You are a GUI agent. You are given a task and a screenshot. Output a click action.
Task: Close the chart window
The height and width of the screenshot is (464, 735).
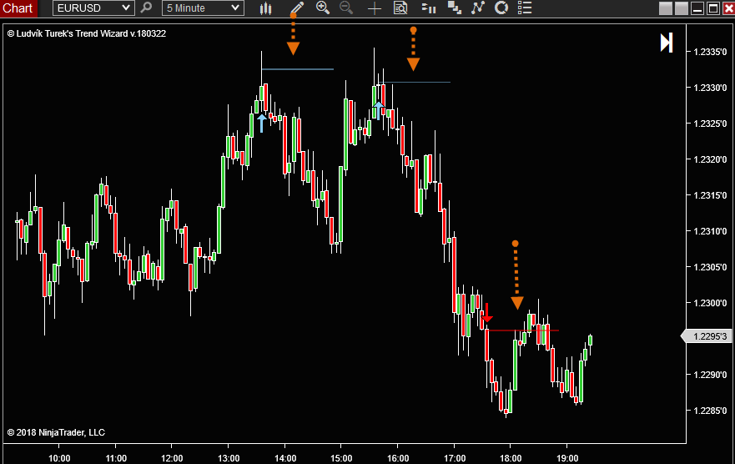(728, 8)
